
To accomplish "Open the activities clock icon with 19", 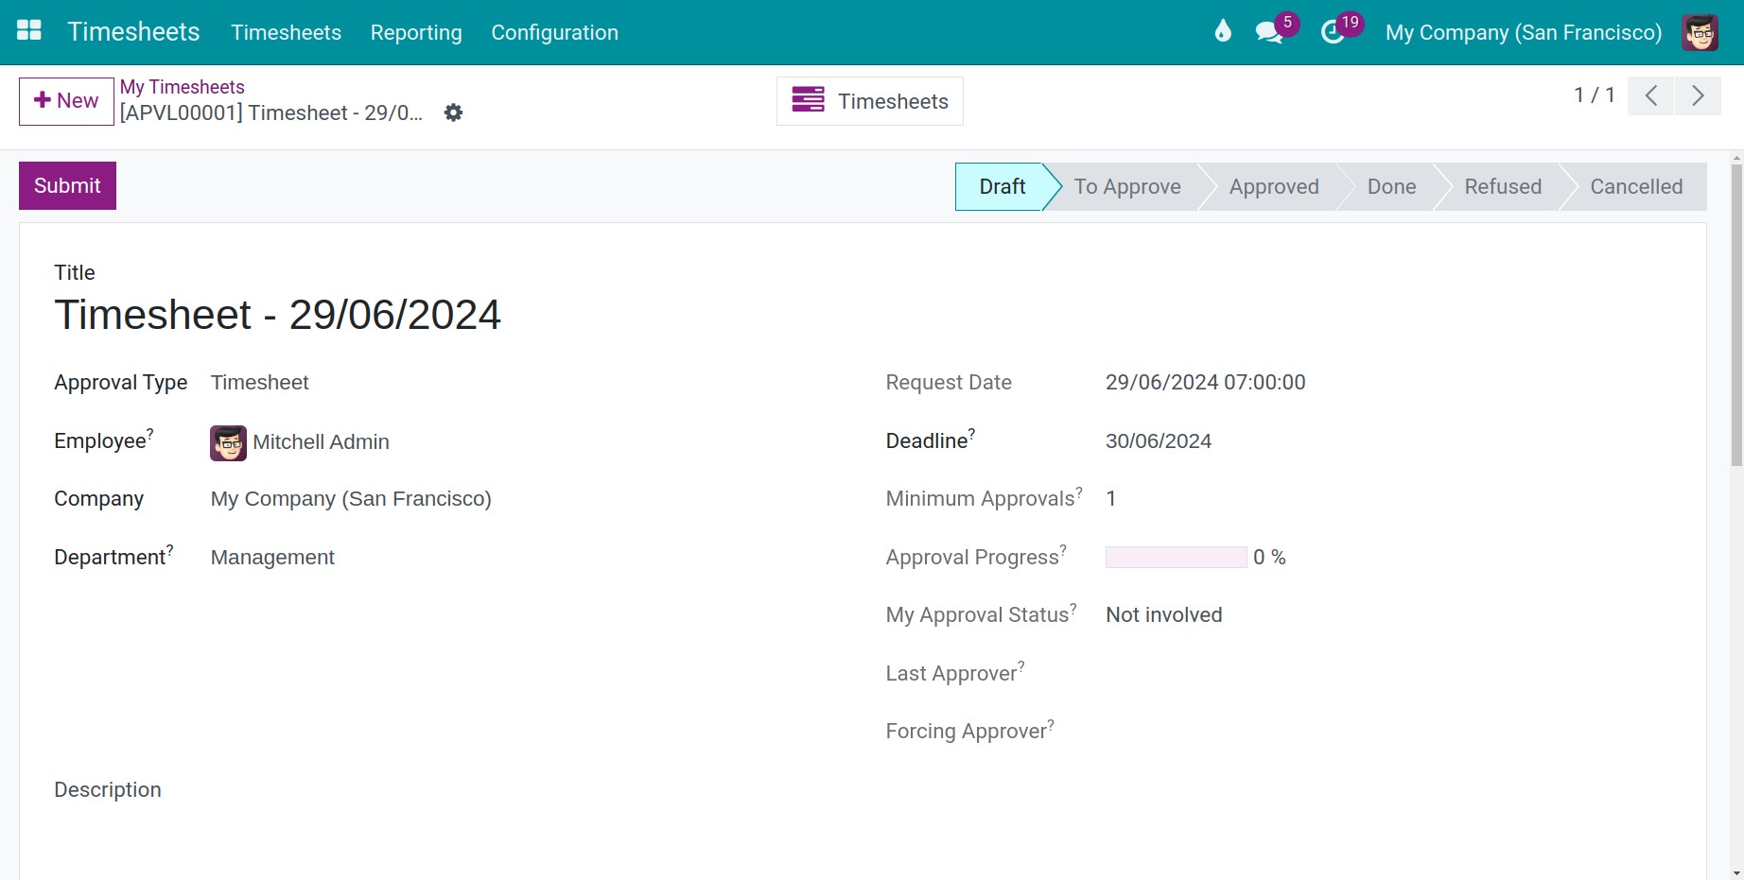I will click(1333, 32).
